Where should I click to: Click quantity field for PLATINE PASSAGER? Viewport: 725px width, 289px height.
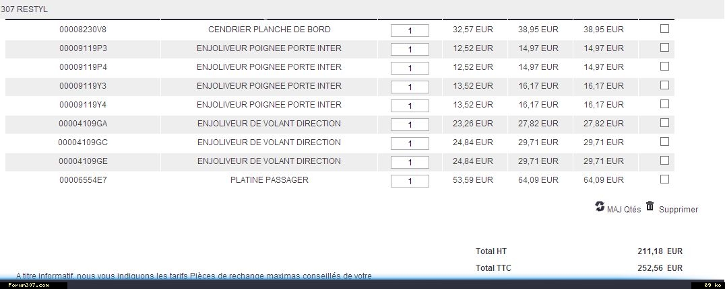(410, 181)
